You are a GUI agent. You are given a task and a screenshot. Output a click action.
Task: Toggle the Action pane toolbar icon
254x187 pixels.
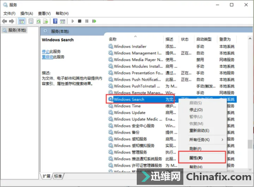pyautogui.click(x=63, y=21)
